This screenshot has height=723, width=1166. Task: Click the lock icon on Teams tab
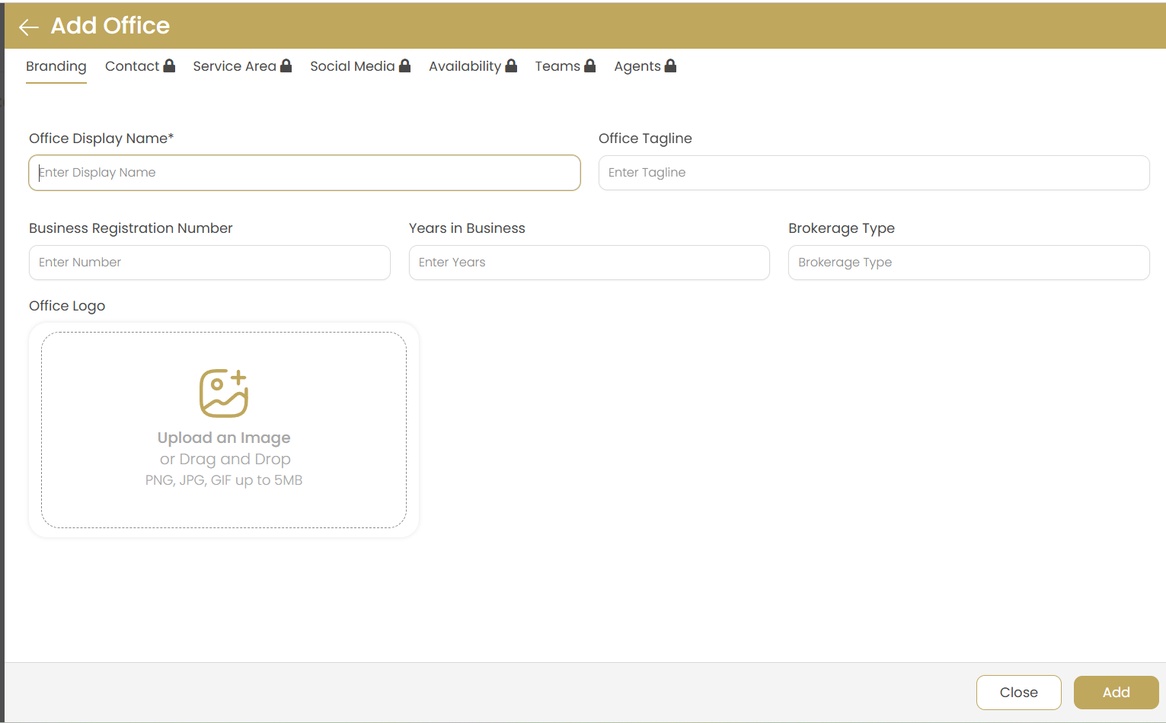pyautogui.click(x=589, y=65)
